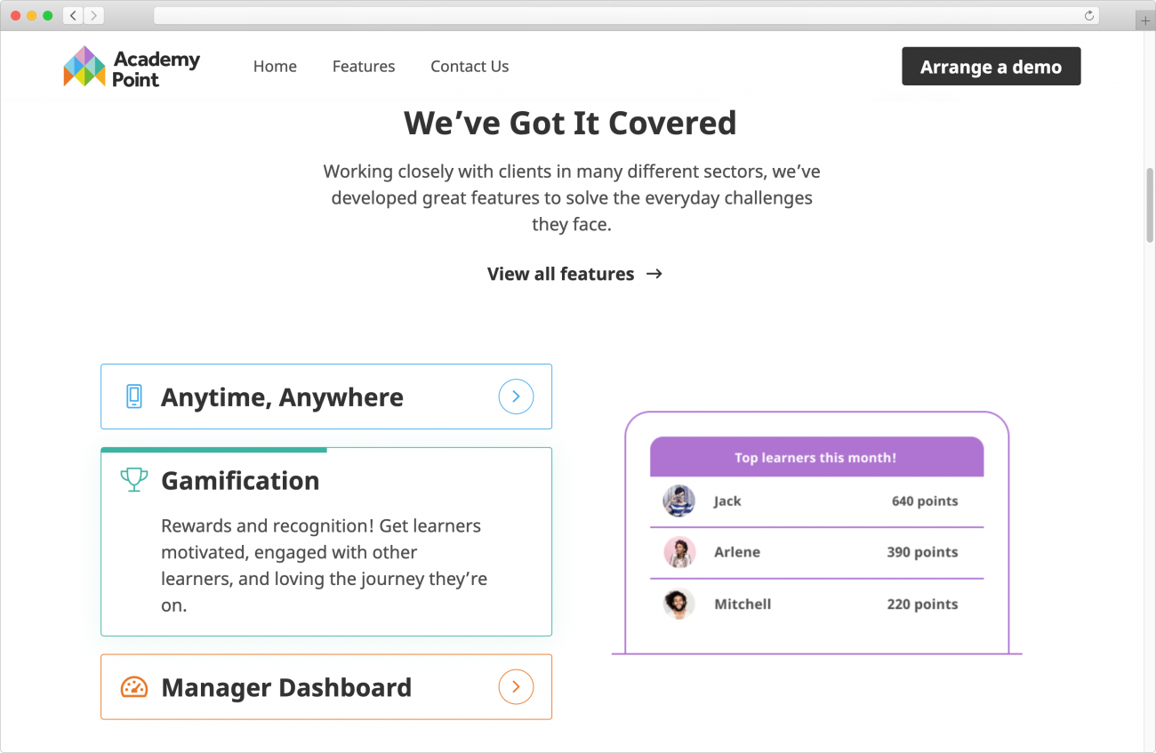Go to Contact Us in the navigation
Screen dimensions: 1156x753
[x=470, y=66]
